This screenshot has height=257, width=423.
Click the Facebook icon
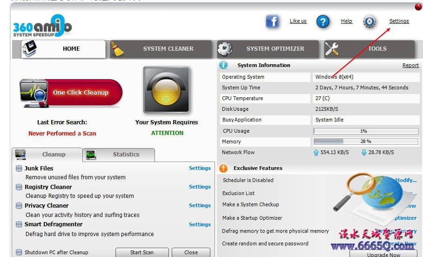(x=272, y=21)
